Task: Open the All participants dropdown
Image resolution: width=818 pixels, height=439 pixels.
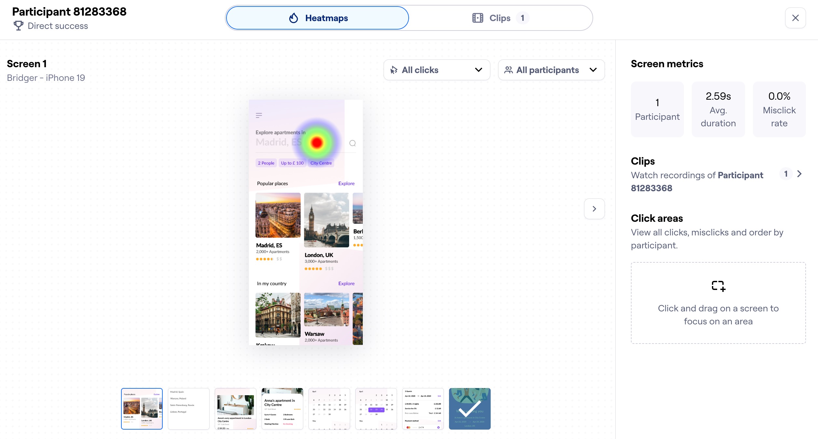Action: pyautogui.click(x=551, y=70)
